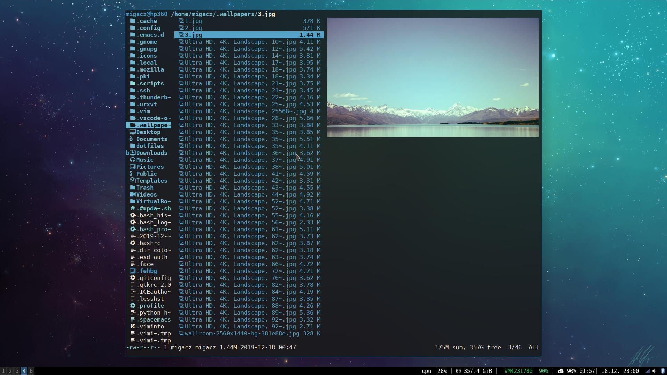Click the Pictures folder image icon

tap(132, 167)
